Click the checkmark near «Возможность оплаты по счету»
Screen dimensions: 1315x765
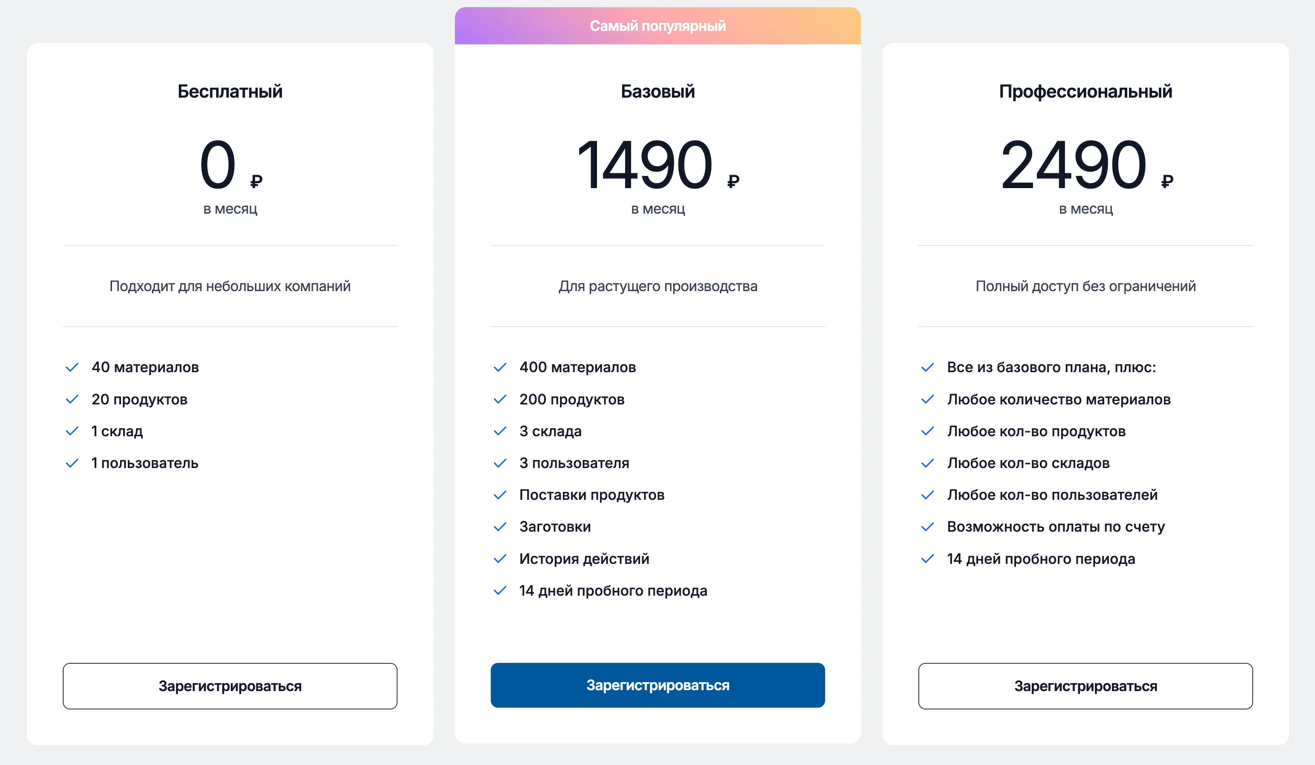pyautogui.click(x=928, y=527)
